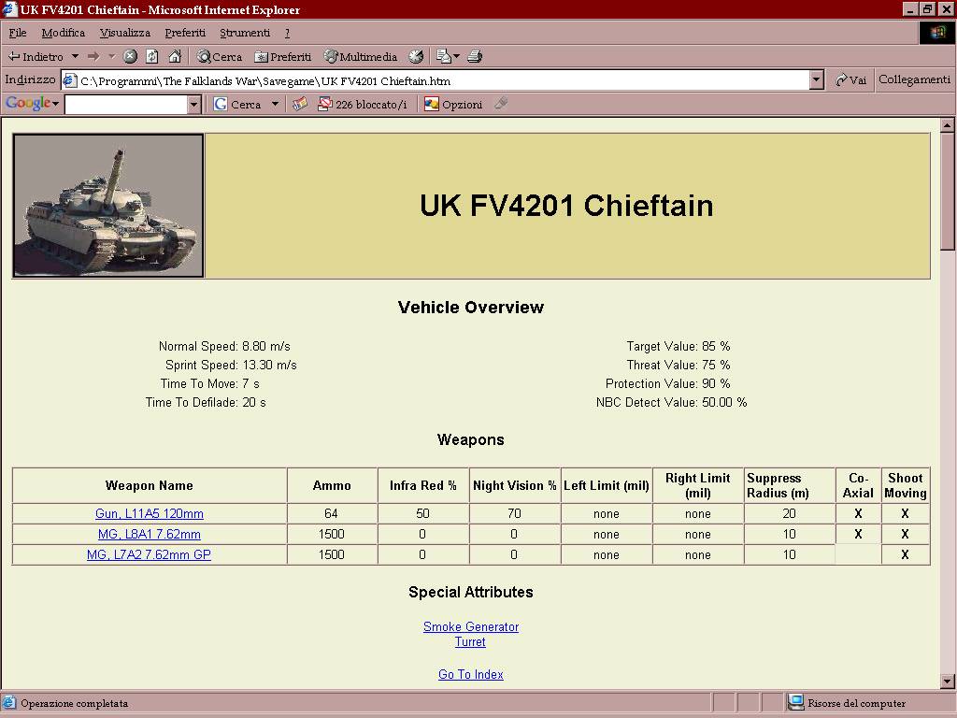Click the Risorse del computer zone icon
The width and height of the screenshot is (957, 718).
click(x=796, y=703)
